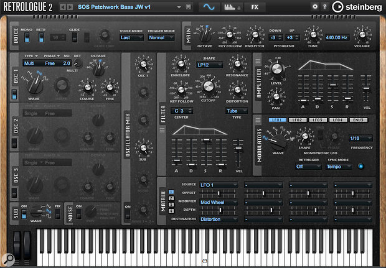The width and height of the screenshot is (386, 268).
Task: Toggle the Glide switch
Action: (x=74, y=37)
